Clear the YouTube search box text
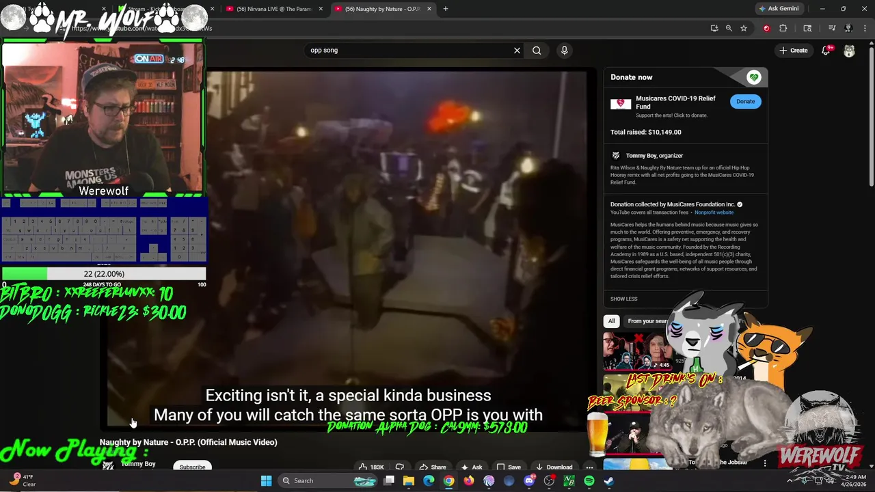Image resolution: width=875 pixels, height=492 pixels. (517, 50)
